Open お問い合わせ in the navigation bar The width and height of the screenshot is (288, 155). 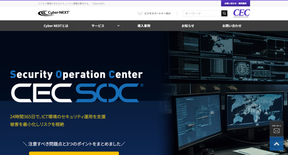click(x=232, y=26)
